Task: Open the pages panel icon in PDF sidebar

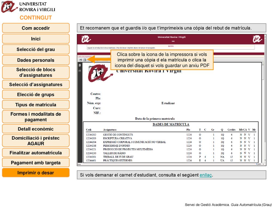Action: click(x=80, y=65)
